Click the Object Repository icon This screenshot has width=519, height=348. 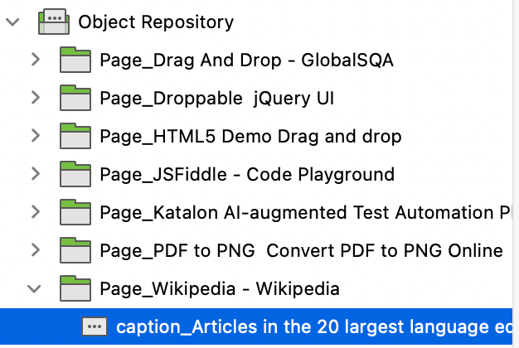point(54,22)
